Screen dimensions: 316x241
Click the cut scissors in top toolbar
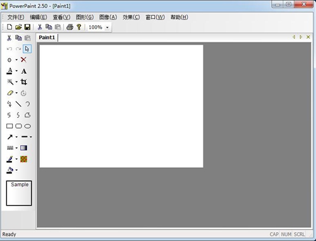click(x=40, y=27)
